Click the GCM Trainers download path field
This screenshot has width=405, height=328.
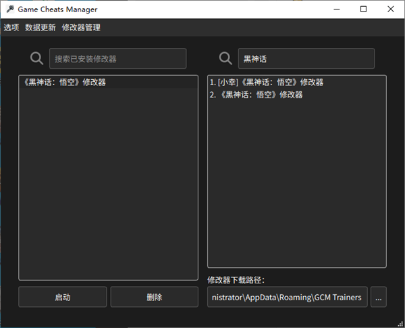tap(287, 297)
